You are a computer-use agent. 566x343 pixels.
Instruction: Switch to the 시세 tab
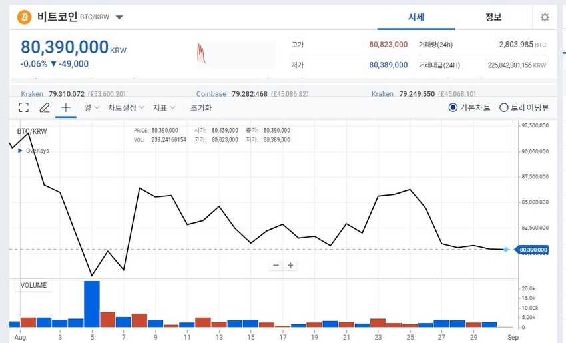tap(416, 17)
